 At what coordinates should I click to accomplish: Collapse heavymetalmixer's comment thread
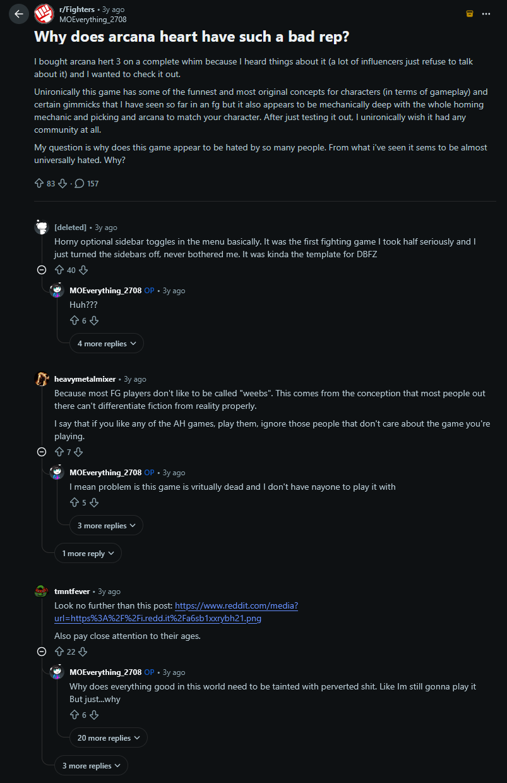click(x=42, y=452)
